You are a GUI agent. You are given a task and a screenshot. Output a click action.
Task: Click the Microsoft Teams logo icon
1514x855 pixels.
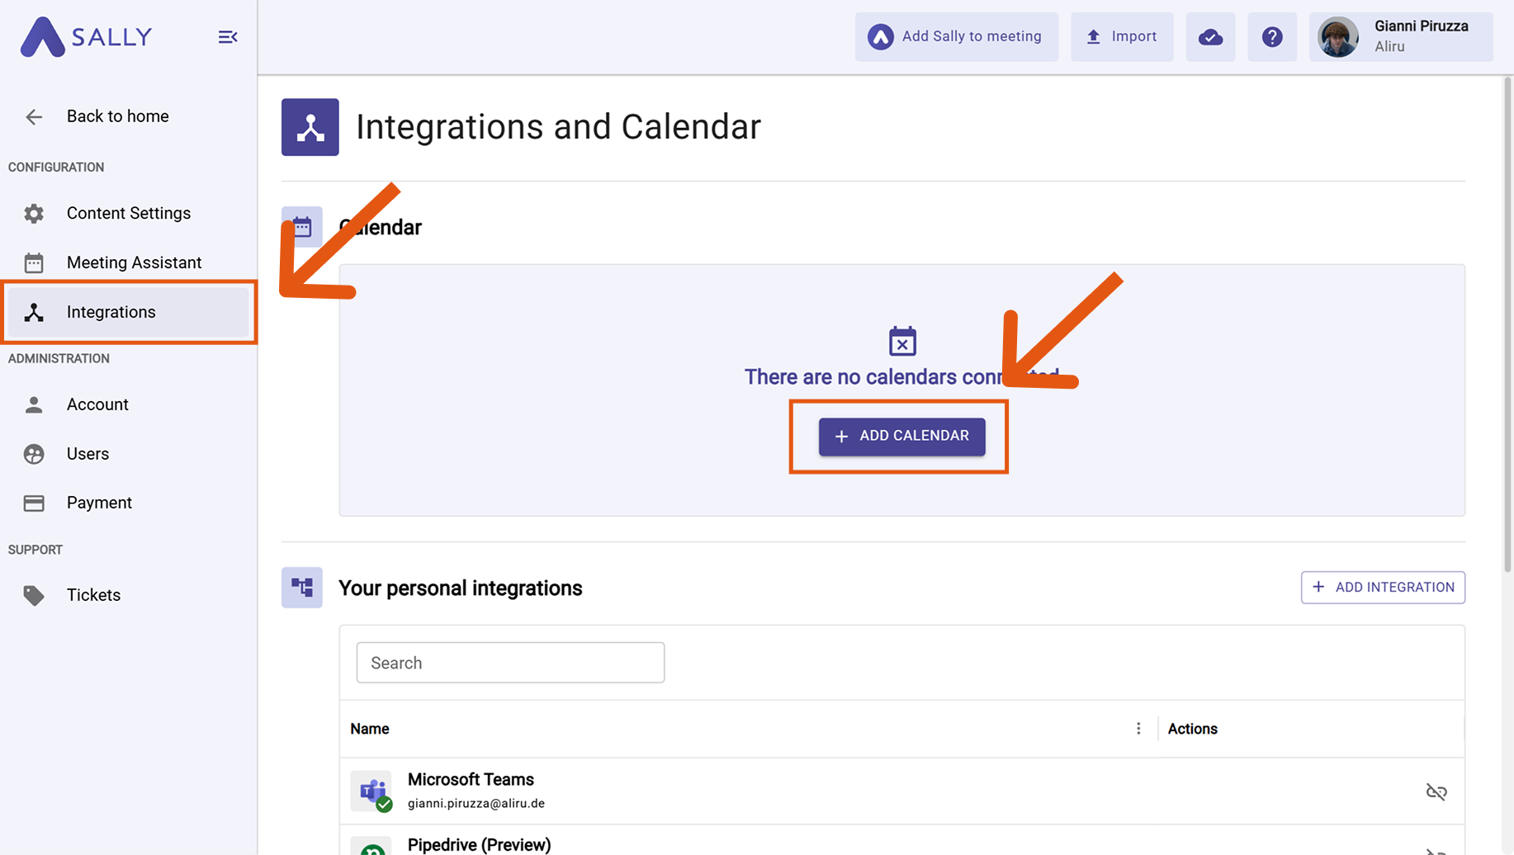(x=371, y=791)
